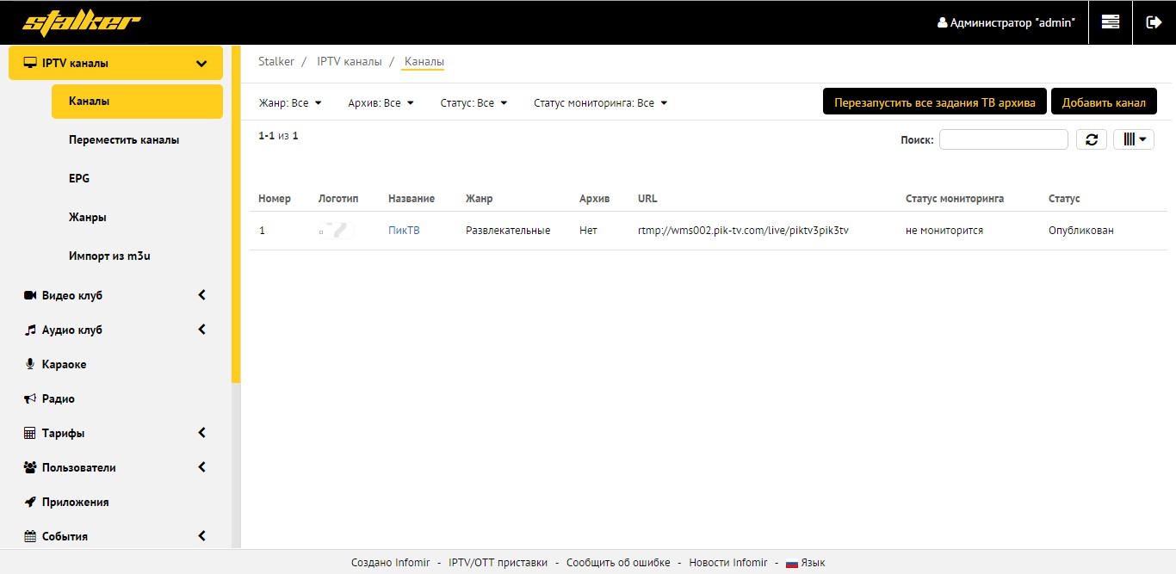Screen dimensions: 1176x574
Task: Click the Stalker logo
Action: tap(81, 22)
